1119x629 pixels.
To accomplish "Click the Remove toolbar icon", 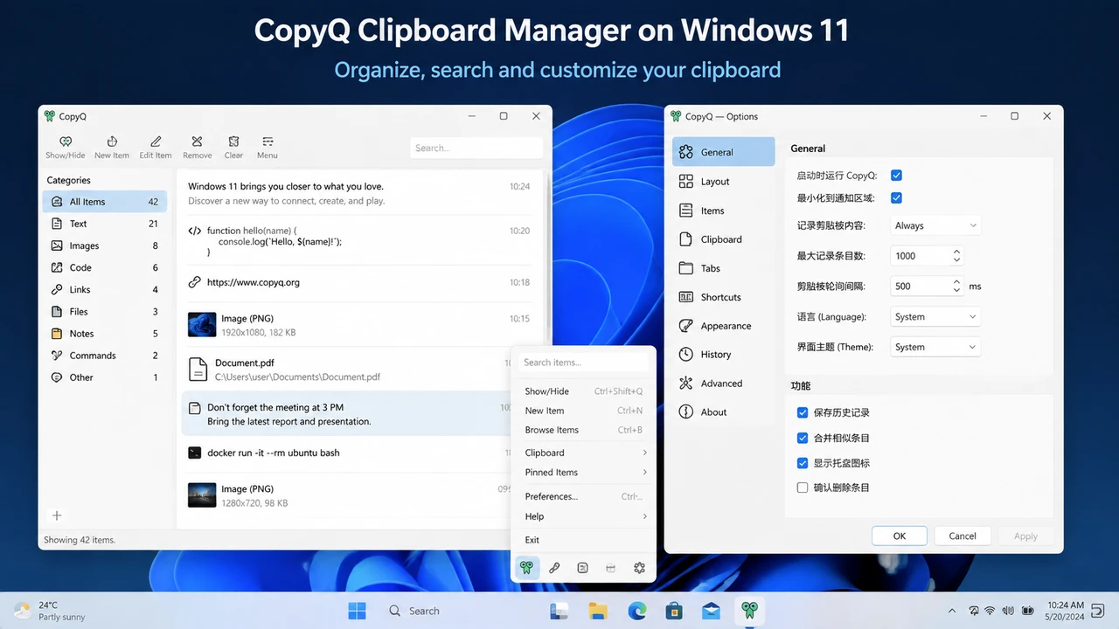I will click(x=197, y=142).
